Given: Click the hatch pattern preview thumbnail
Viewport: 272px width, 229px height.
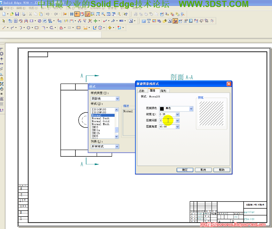Looking at the screenshot, I should pos(211,113).
